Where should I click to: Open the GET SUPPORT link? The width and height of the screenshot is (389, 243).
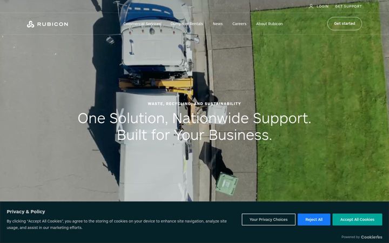click(x=348, y=6)
